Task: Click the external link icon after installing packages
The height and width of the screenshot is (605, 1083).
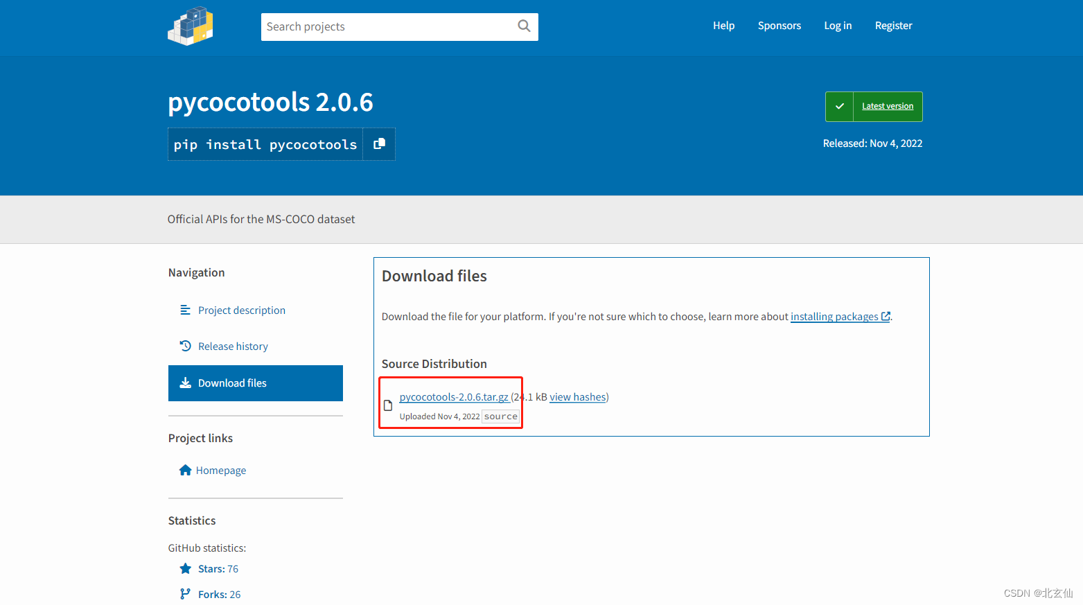Action: point(886,316)
